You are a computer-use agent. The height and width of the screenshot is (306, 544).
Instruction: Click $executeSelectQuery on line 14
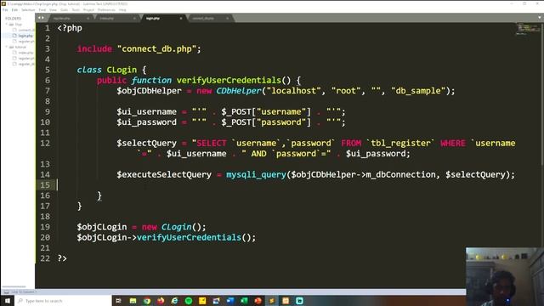(x=164, y=174)
